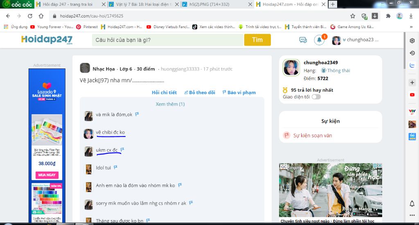
Task: Open the YouTube icon in the sidebar
Action: 412,95
